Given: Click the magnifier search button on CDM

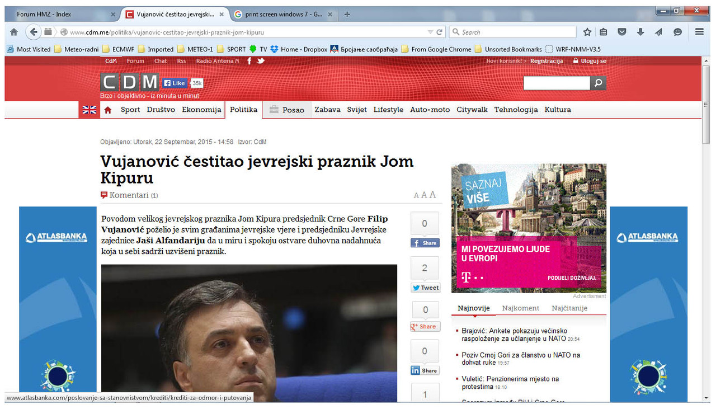Looking at the screenshot, I should point(598,83).
